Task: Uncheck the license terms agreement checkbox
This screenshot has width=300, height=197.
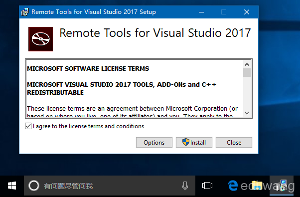Action: pyautogui.click(x=28, y=126)
